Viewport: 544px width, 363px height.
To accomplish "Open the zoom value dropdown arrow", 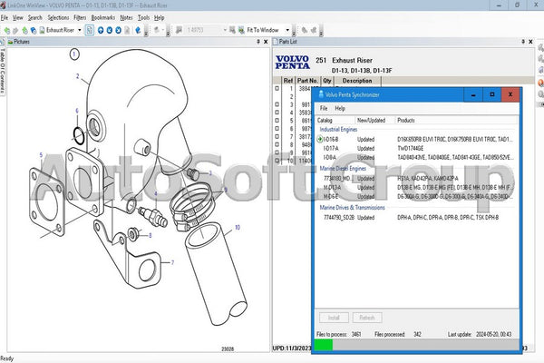I will coord(225,30).
